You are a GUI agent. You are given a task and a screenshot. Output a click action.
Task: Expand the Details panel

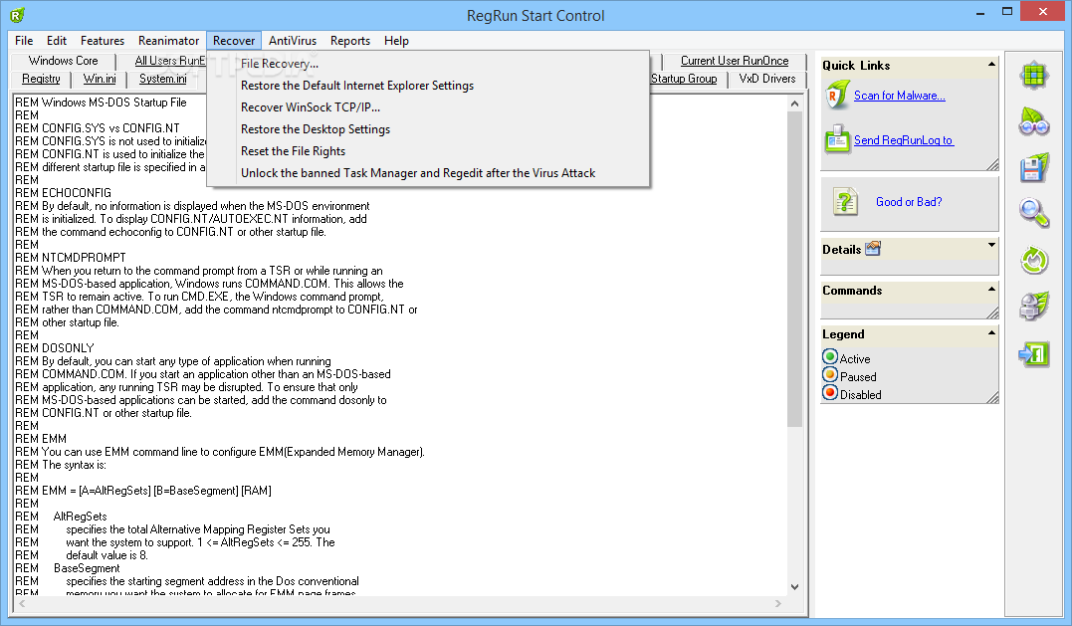click(991, 245)
